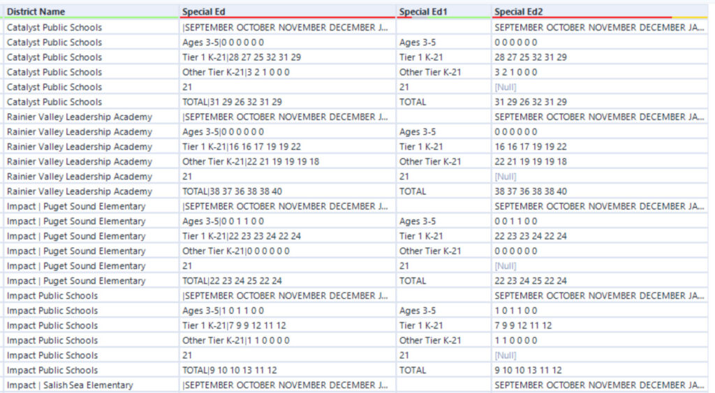Image resolution: width=715 pixels, height=393 pixels.
Task: Select Special Ed2 SEPTEMBER cell in Impact | Salish Sea row
Action: pyautogui.click(x=600, y=385)
